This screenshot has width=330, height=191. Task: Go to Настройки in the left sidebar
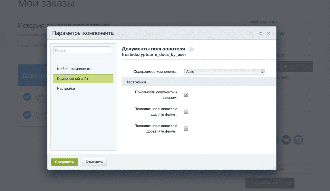click(x=66, y=88)
